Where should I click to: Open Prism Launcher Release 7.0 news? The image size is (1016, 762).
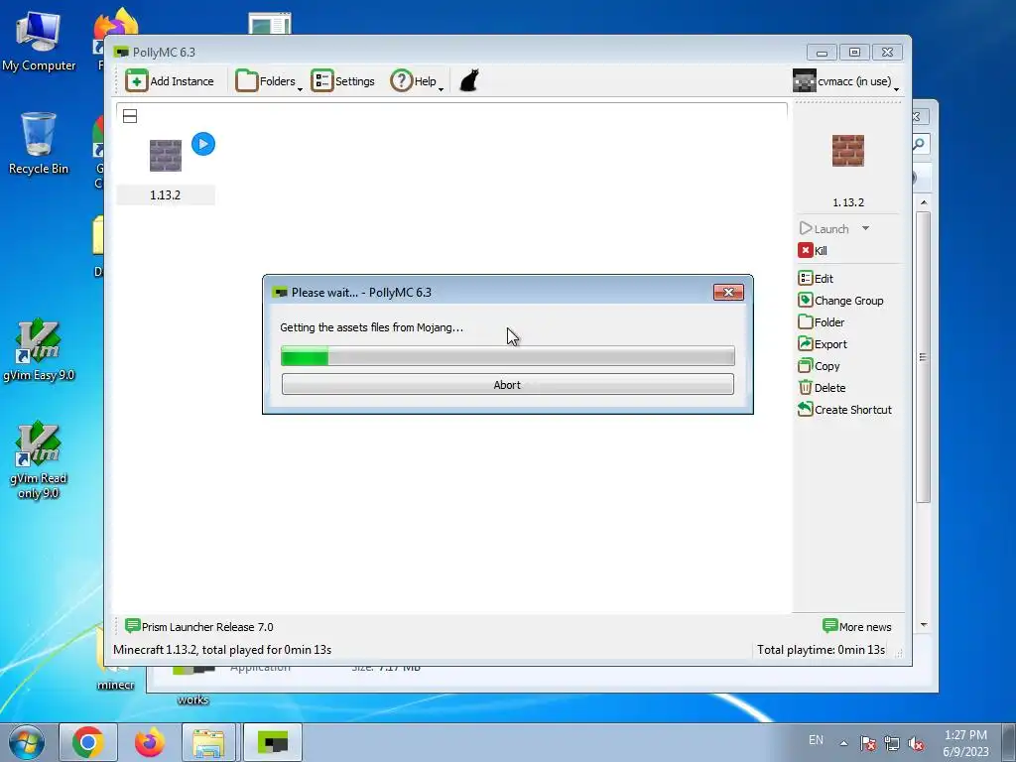click(198, 627)
